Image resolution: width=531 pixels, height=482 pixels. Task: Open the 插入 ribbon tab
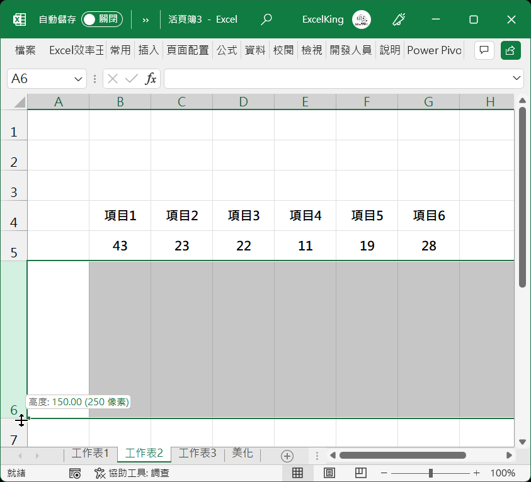149,50
